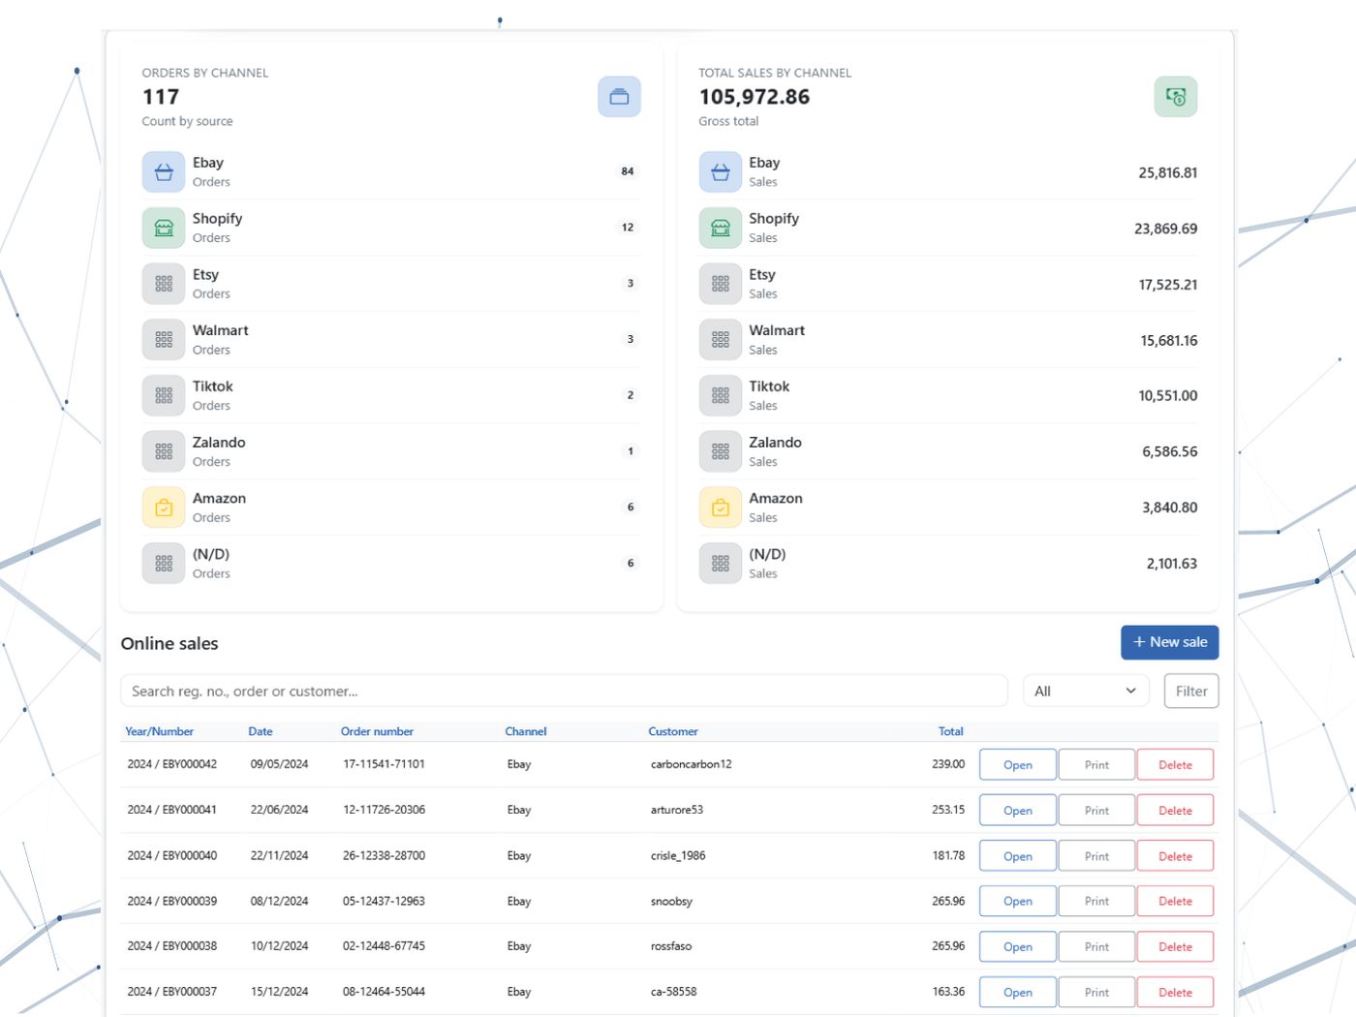Click the Zalando Orders grid icon
Screen dimensions: 1356x1017
pyautogui.click(x=164, y=451)
